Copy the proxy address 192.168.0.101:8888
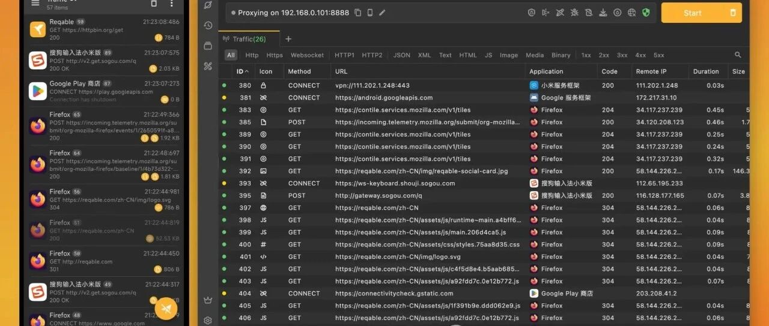 358,13
